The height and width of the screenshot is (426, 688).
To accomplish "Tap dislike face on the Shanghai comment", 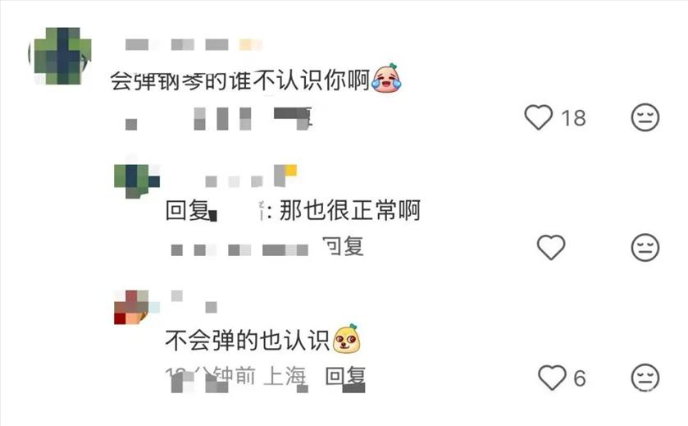I will [645, 378].
